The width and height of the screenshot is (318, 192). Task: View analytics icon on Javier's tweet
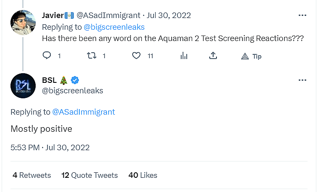183,56
